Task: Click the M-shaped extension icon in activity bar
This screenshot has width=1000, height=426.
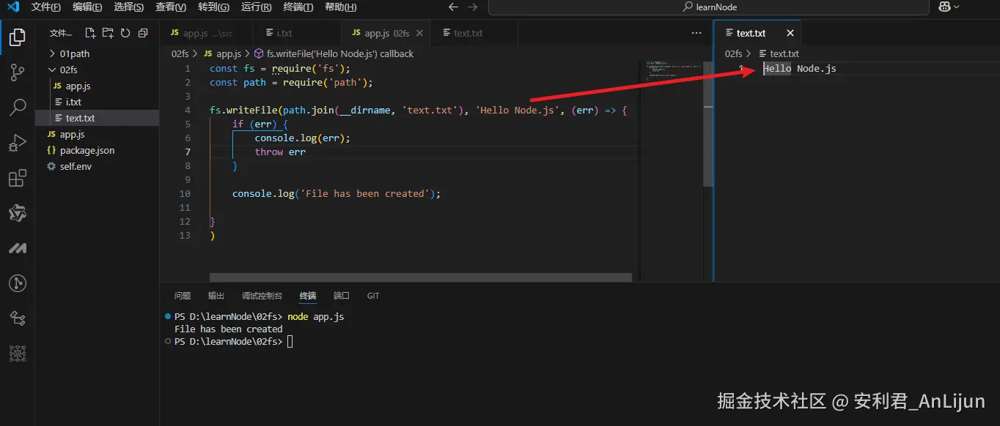Action: [18, 248]
